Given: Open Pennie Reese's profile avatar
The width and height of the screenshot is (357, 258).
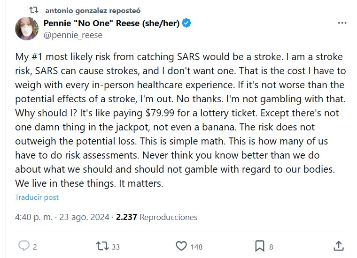Looking at the screenshot, I should coord(26,29).
